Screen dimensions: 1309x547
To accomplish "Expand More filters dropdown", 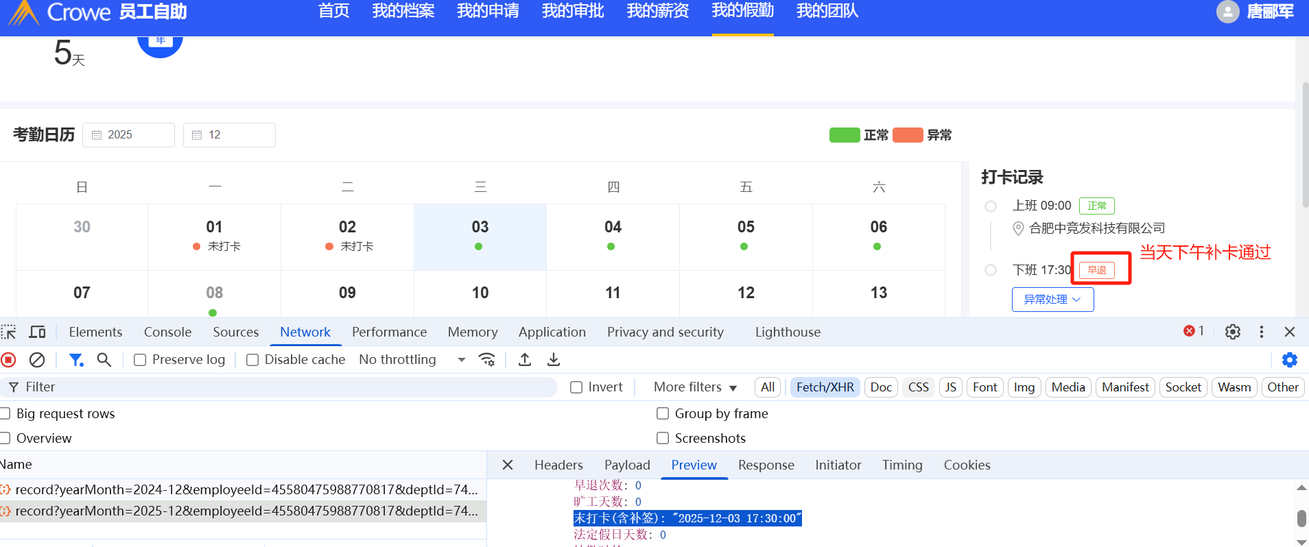I will [695, 387].
